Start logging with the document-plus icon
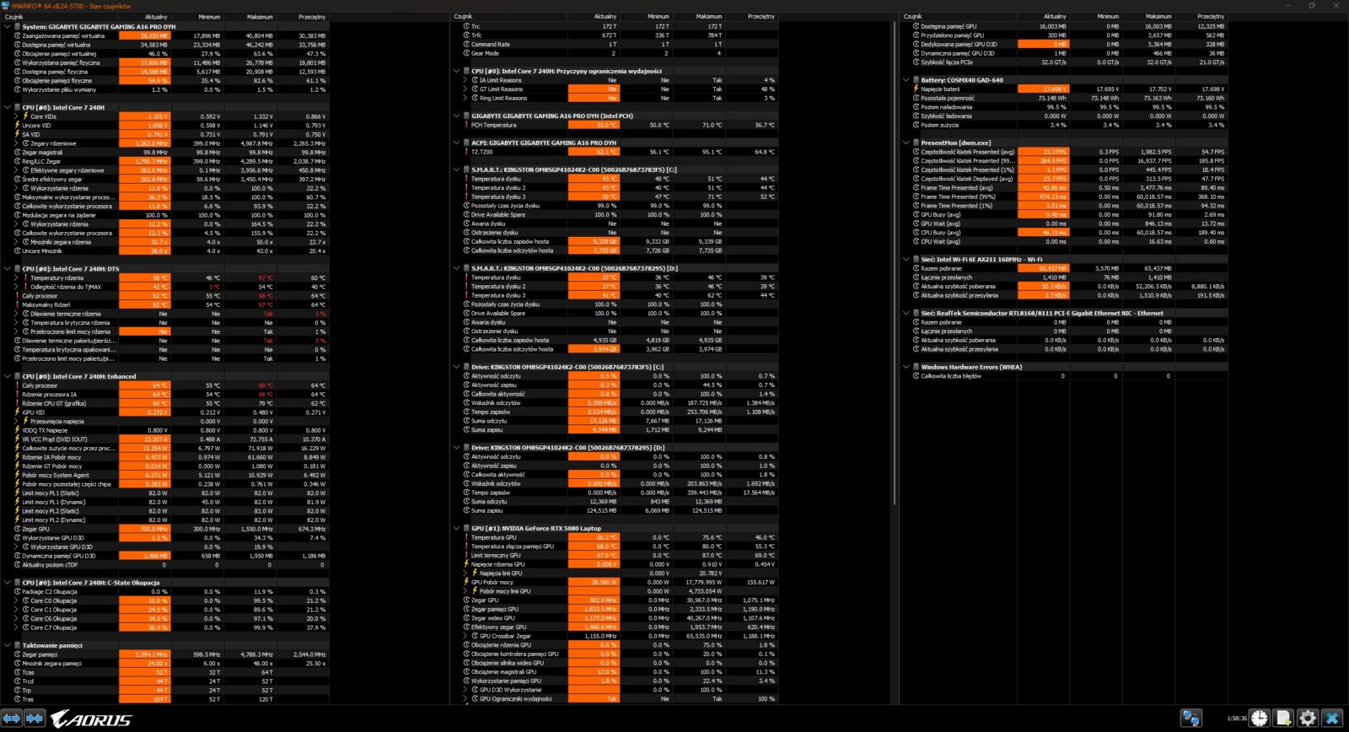The width and height of the screenshot is (1349, 732). point(1283,718)
